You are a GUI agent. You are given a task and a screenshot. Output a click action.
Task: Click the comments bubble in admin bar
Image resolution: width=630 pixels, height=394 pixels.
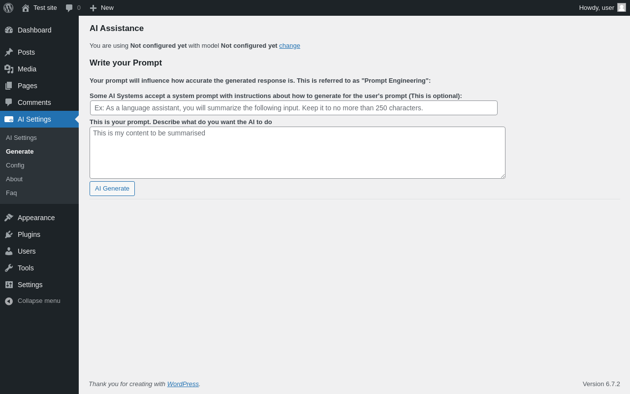(69, 8)
